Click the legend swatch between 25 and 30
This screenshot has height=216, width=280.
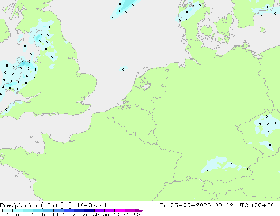(89, 210)
